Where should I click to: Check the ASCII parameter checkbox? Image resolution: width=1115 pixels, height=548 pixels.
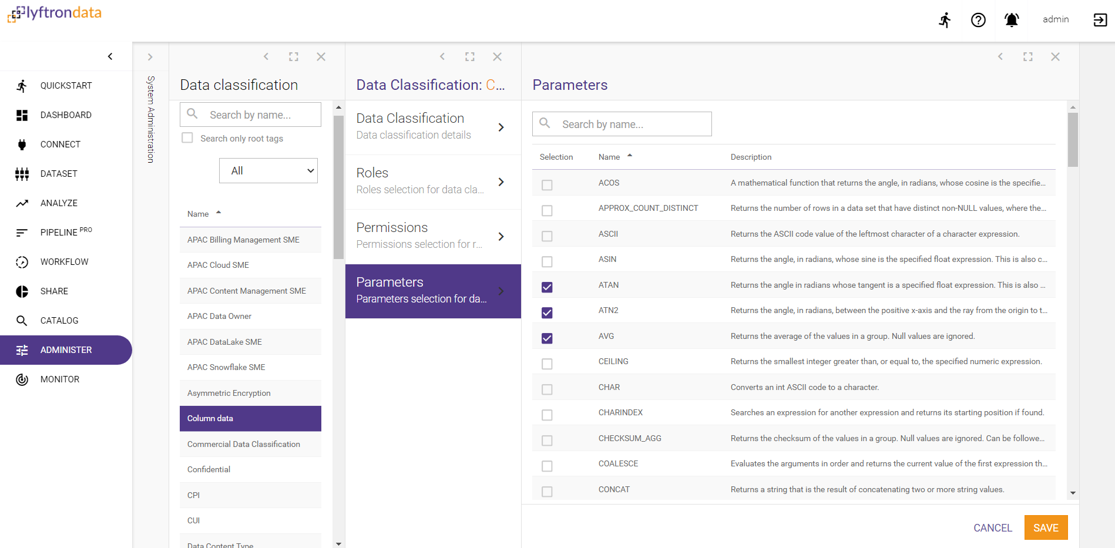pos(547,236)
